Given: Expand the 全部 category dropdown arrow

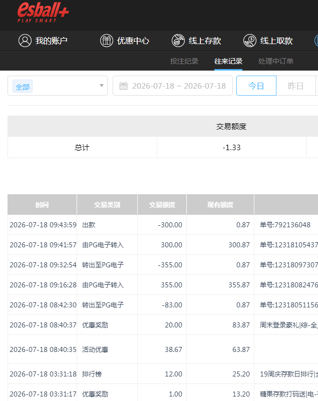Looking at the screenshot, I should 102,86.
